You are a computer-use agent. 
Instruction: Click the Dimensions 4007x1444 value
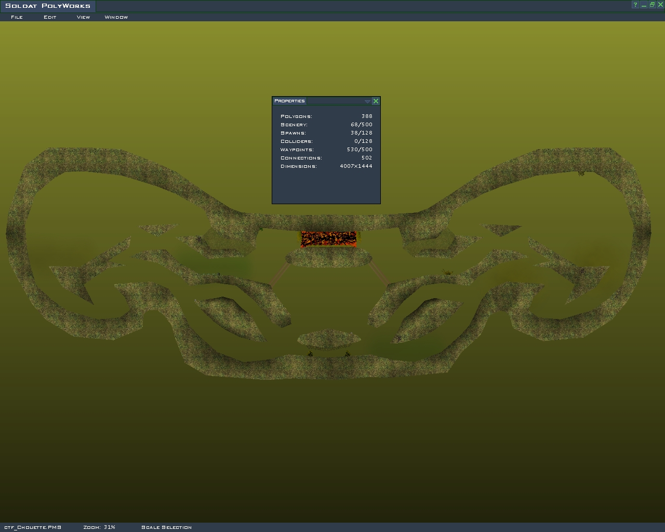(356, 166)
